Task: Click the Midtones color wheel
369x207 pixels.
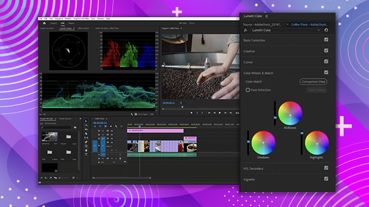Action: click(290, 113)
